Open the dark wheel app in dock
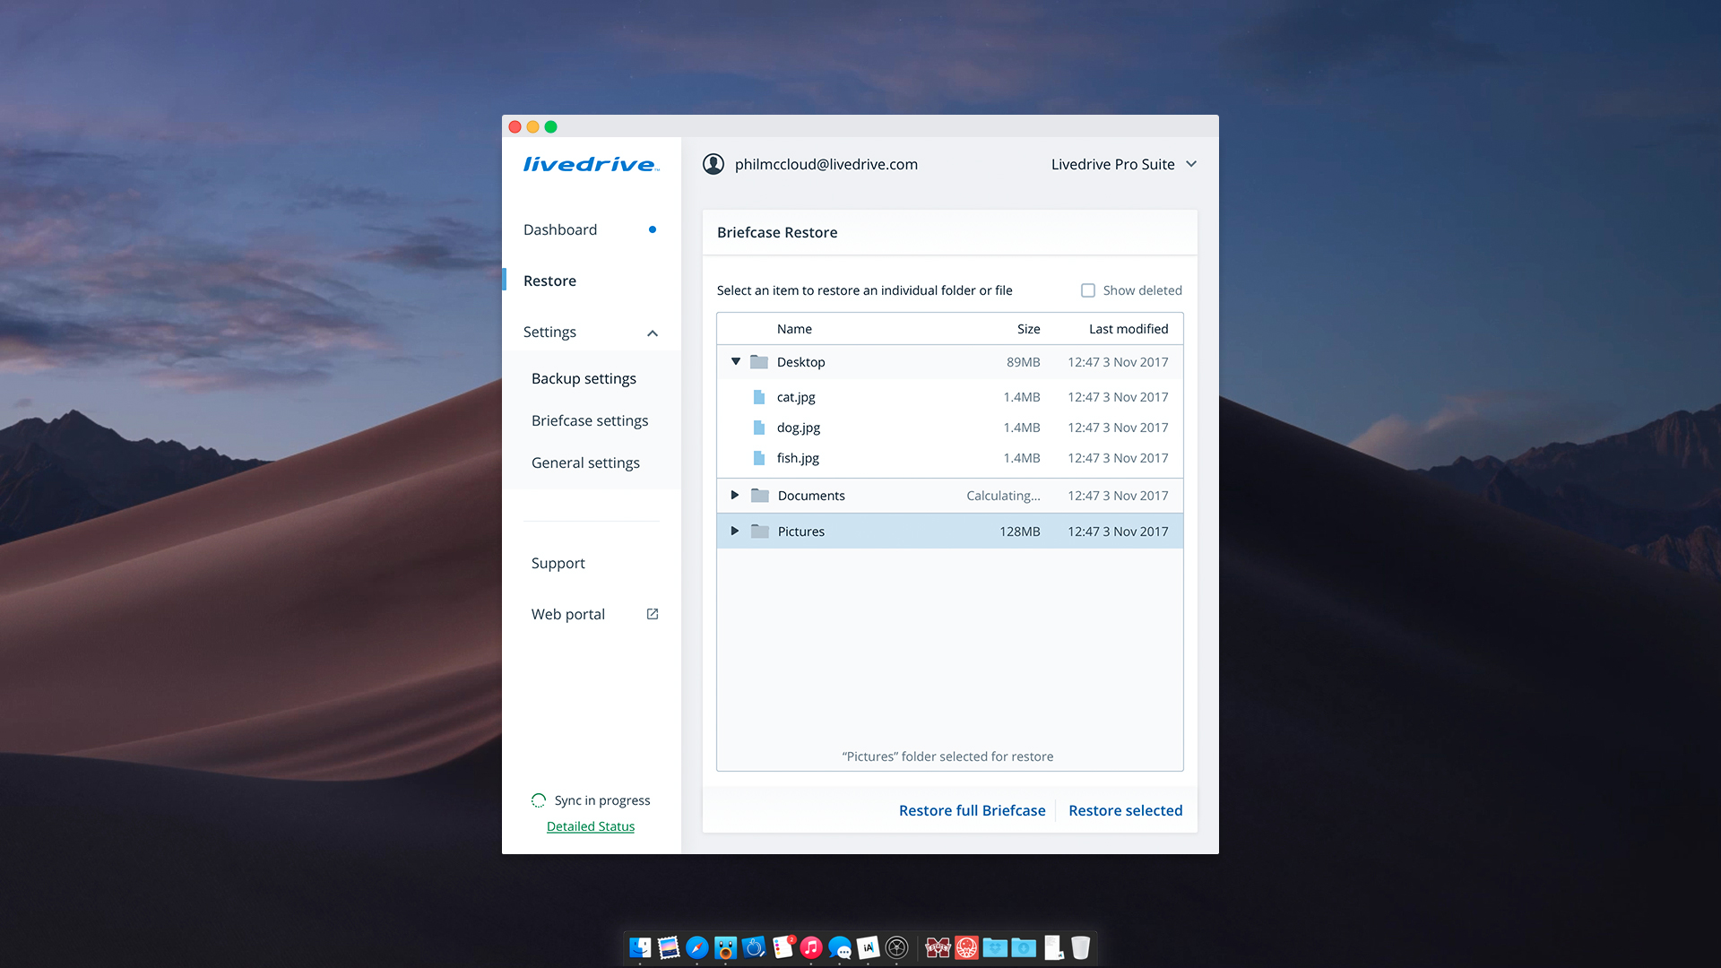This screenshot has height=968, width=1721. pos(897,947)
